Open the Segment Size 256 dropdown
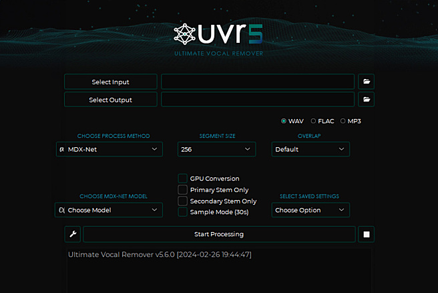 click(216, 149)
